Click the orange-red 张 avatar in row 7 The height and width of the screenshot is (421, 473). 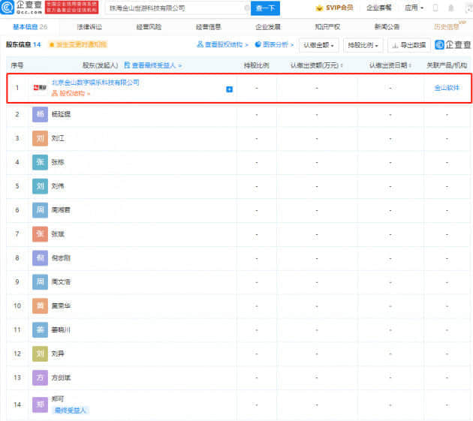click(x=40, y=234)
